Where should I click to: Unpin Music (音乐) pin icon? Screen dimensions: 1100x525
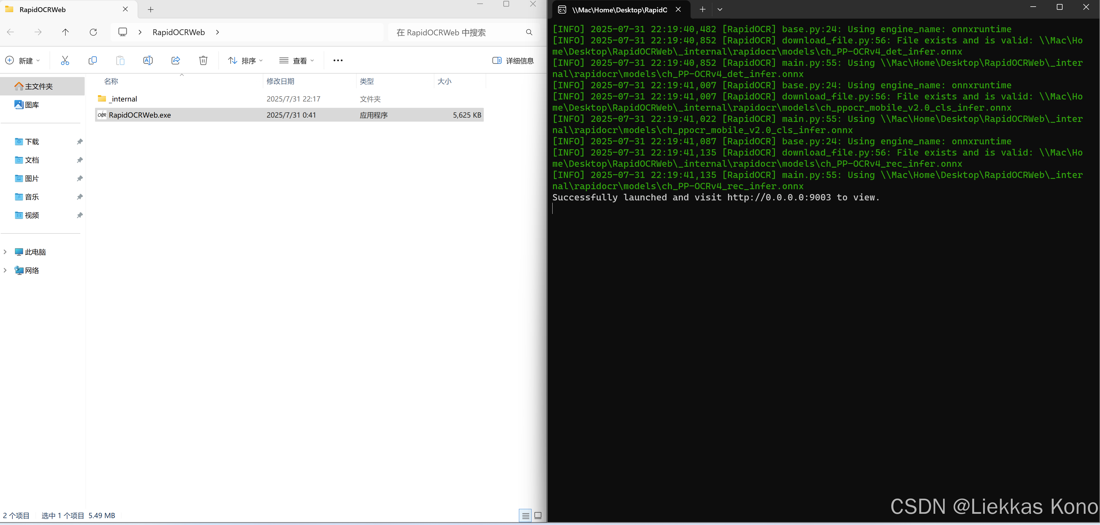coord(79,197)
